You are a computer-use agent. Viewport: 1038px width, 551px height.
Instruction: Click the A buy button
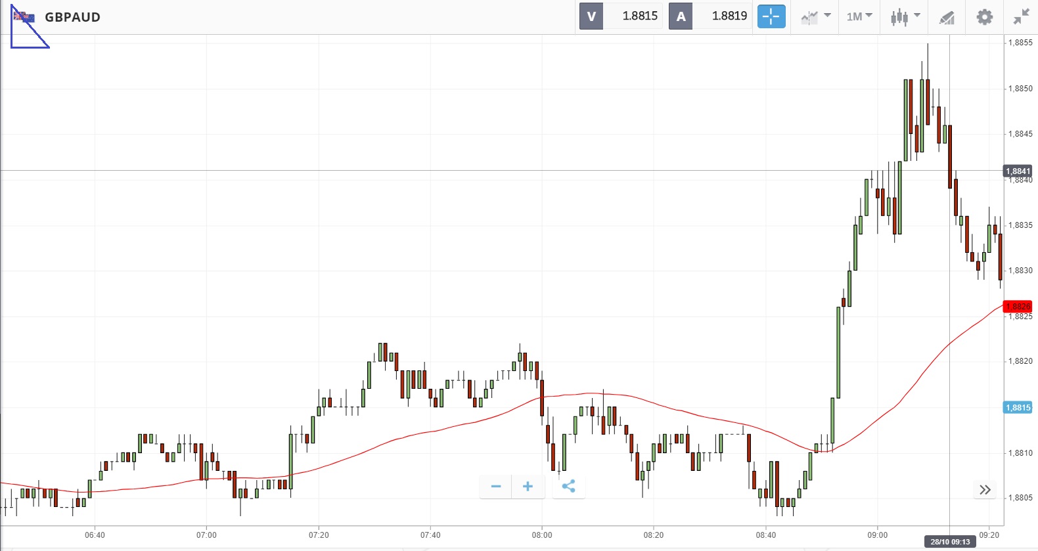coord(681,16)
